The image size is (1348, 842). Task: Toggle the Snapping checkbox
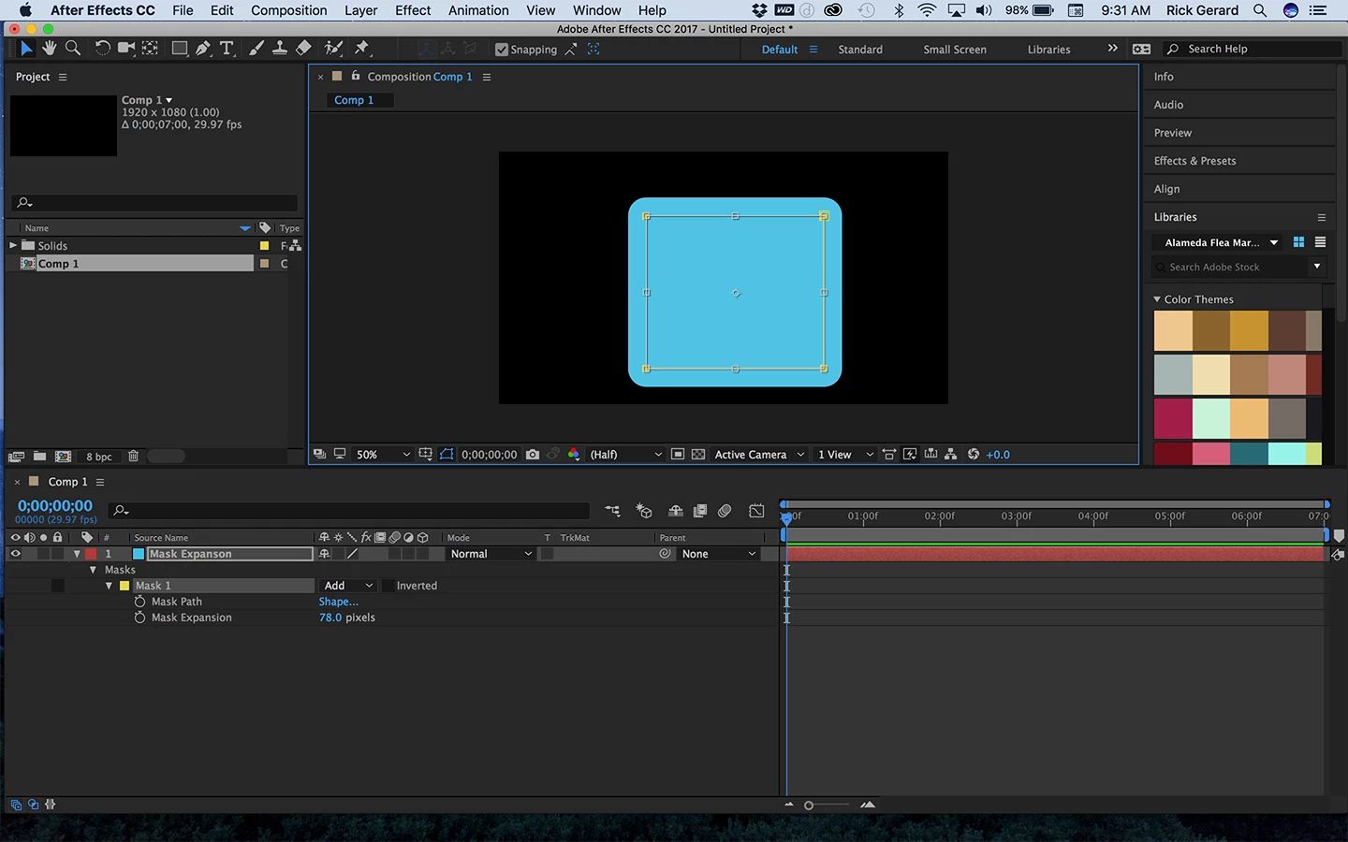click(x=502, y=50)
